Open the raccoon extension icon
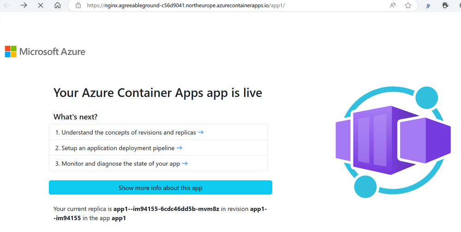 click(x=445, y=5)
